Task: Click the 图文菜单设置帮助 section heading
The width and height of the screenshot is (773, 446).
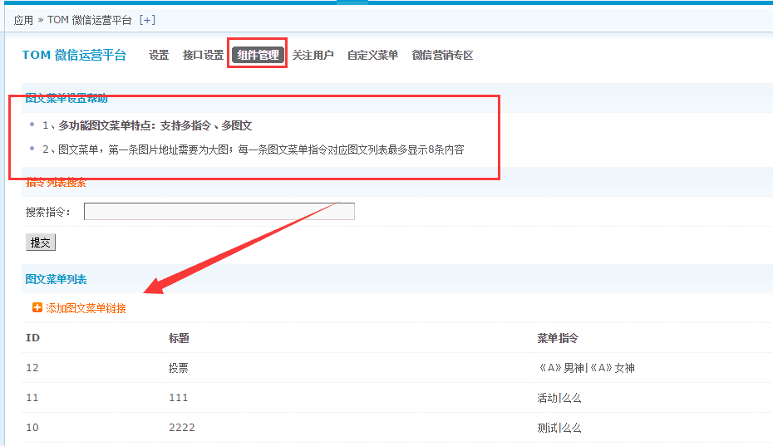Action: coord(66,98)
